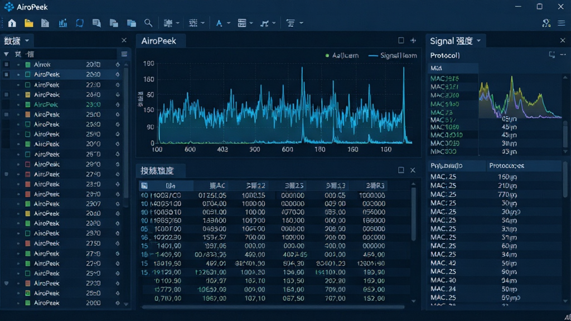571x321 pixels.
Task: Open the left panel title dropdown arrow
Action: [27, 40]
